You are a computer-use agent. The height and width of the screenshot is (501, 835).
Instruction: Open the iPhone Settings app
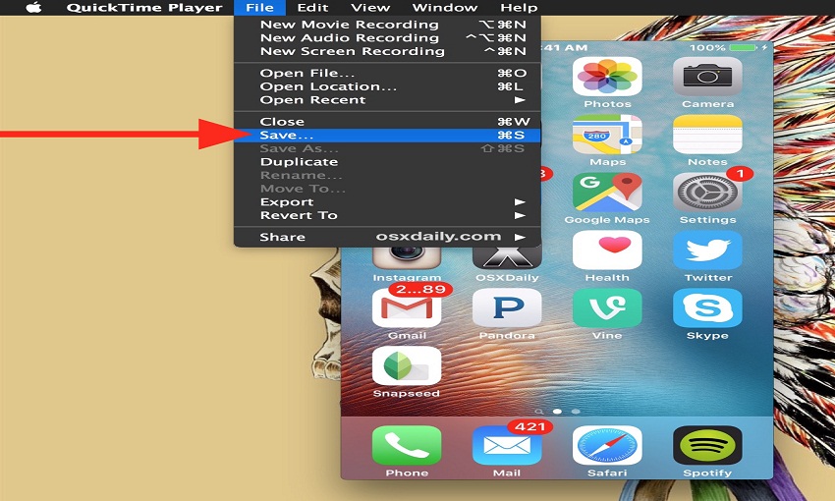707,193
